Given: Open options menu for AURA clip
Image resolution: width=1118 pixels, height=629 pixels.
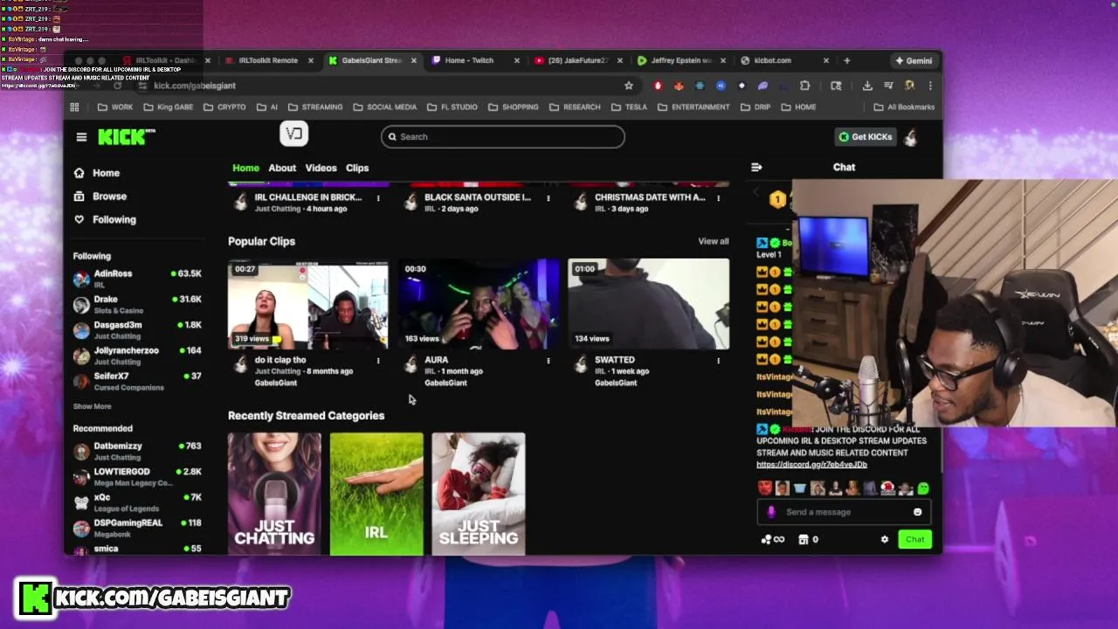Looking at the screenshot, I should coord(549,360).
